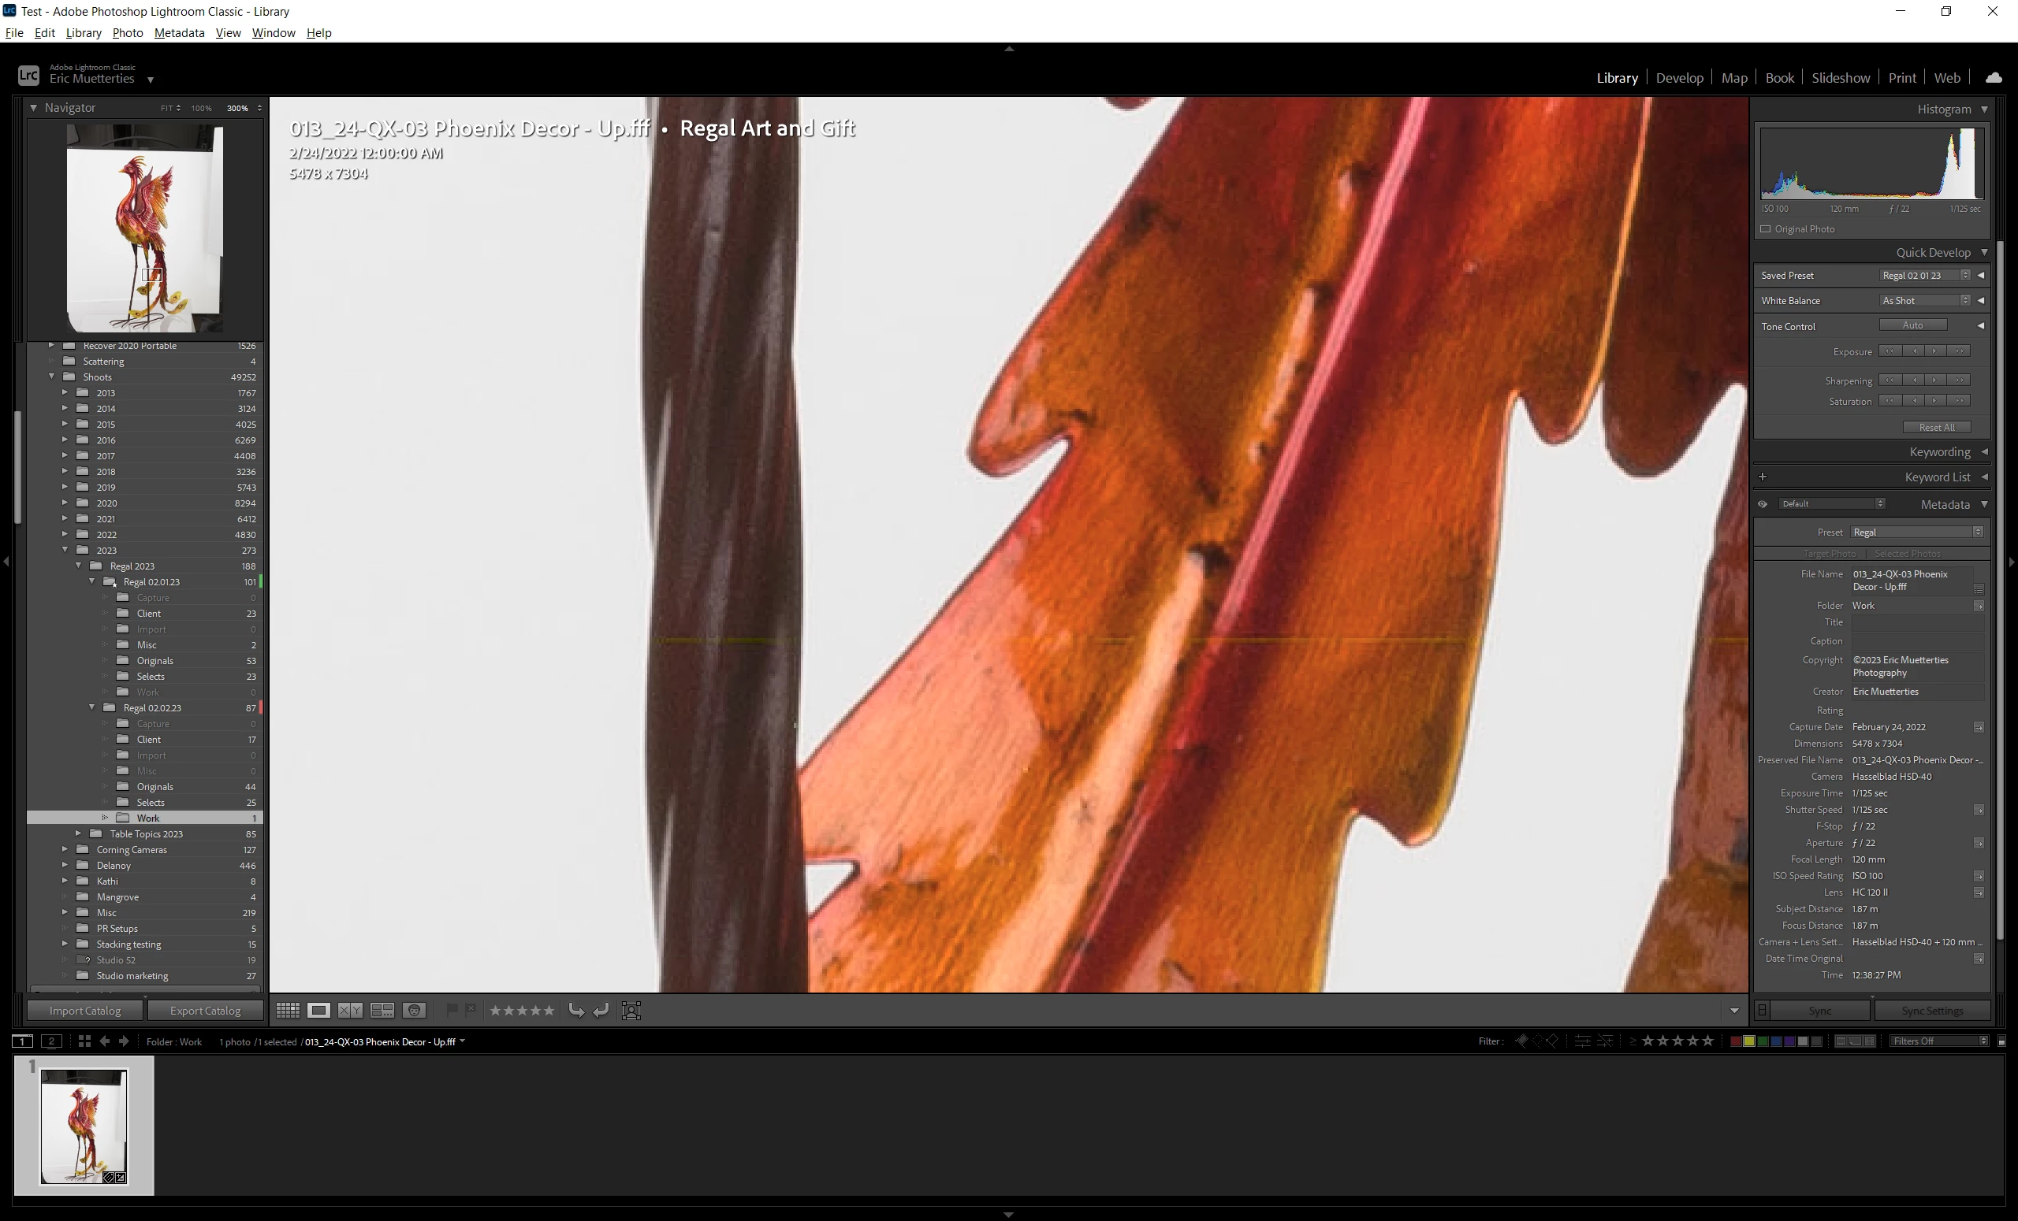
Task: Rotate photo counter-clockwise in toolbar
Action: (x=575, y=1011)
